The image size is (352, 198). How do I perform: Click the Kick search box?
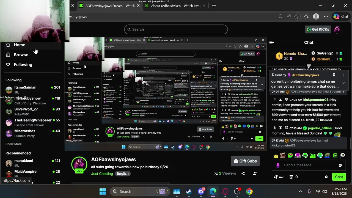coord(176,29)
